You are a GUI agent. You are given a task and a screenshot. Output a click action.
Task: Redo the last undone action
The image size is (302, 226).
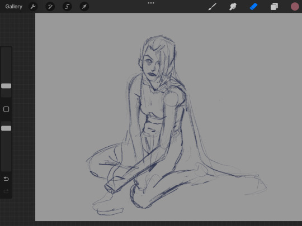[x=6, y=191]
